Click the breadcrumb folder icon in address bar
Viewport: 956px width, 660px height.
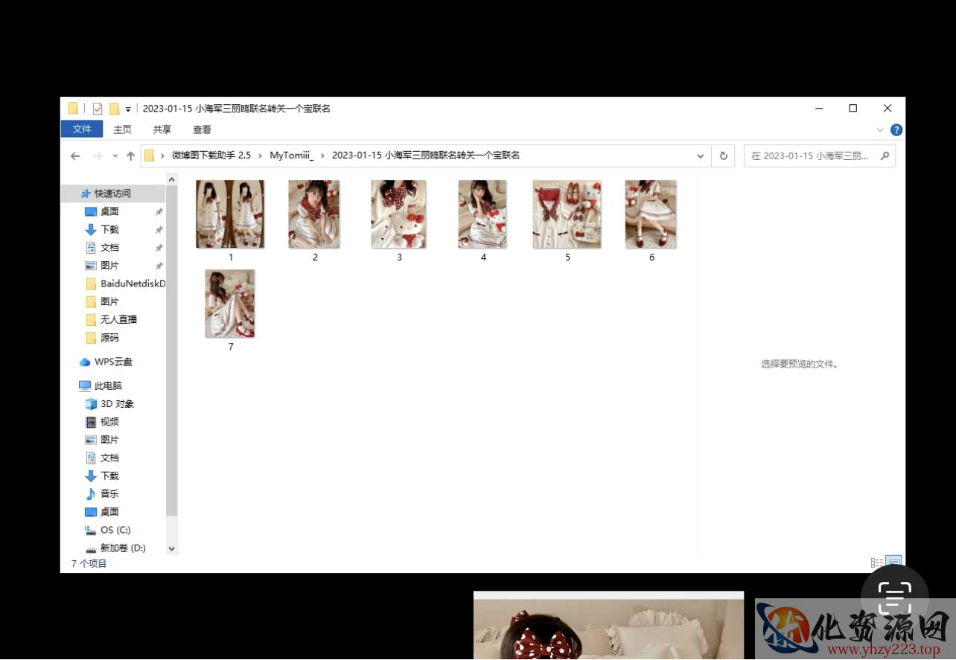pos(149,156)
